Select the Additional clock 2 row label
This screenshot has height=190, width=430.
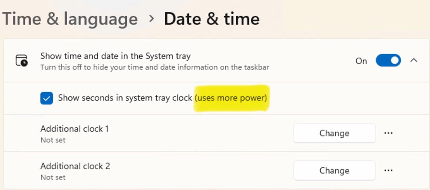coord(75,166)
